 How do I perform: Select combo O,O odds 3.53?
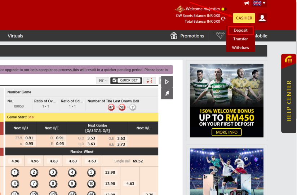tap(91, 138)
